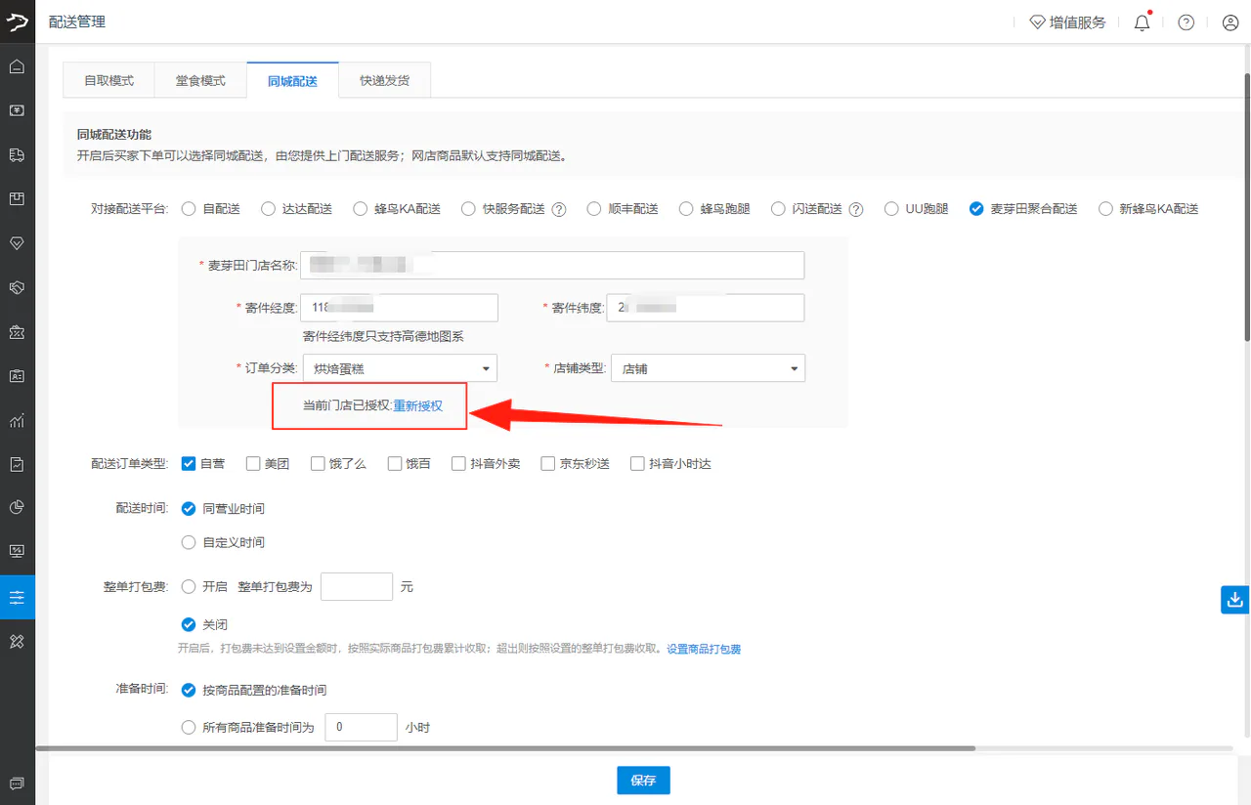Click the highlighted sliders settings sidebar icon
The height and width of the screenshot is (805, 1251).
[17, 597]
